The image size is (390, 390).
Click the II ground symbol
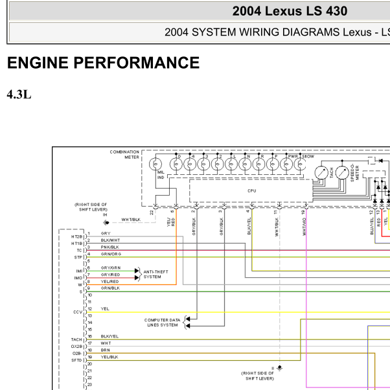280,368
